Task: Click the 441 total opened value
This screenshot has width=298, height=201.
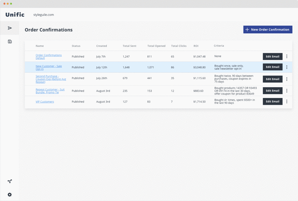Action: [x=149, y=78]
